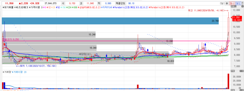The image size is (244, 91).
Task: Toggle the 대기매물 indicator legend
Action: [8, 7]
